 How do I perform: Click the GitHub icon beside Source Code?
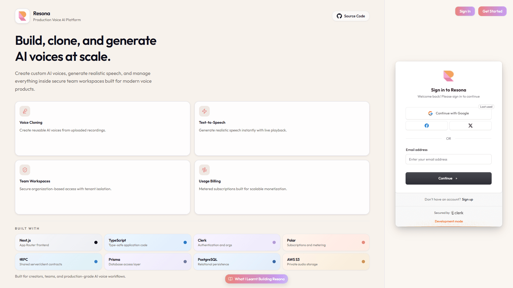coord(339,16)
